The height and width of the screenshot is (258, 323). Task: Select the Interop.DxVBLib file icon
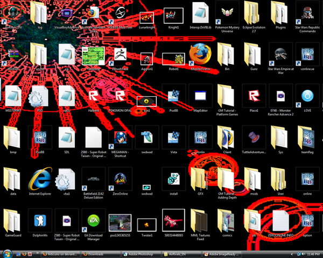tap(200, 13)
